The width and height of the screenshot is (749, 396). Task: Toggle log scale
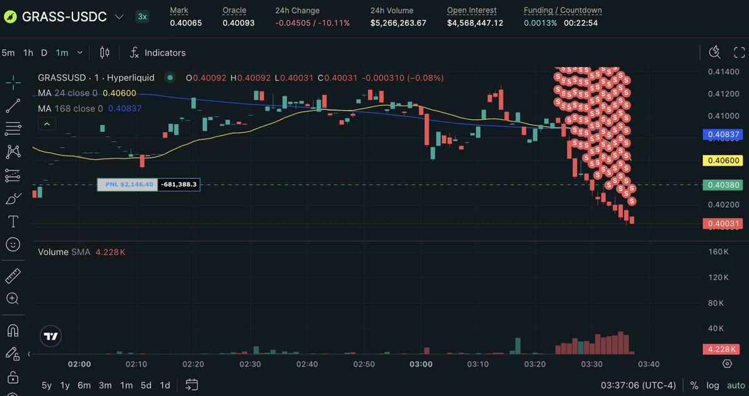(x=713, y=385)
